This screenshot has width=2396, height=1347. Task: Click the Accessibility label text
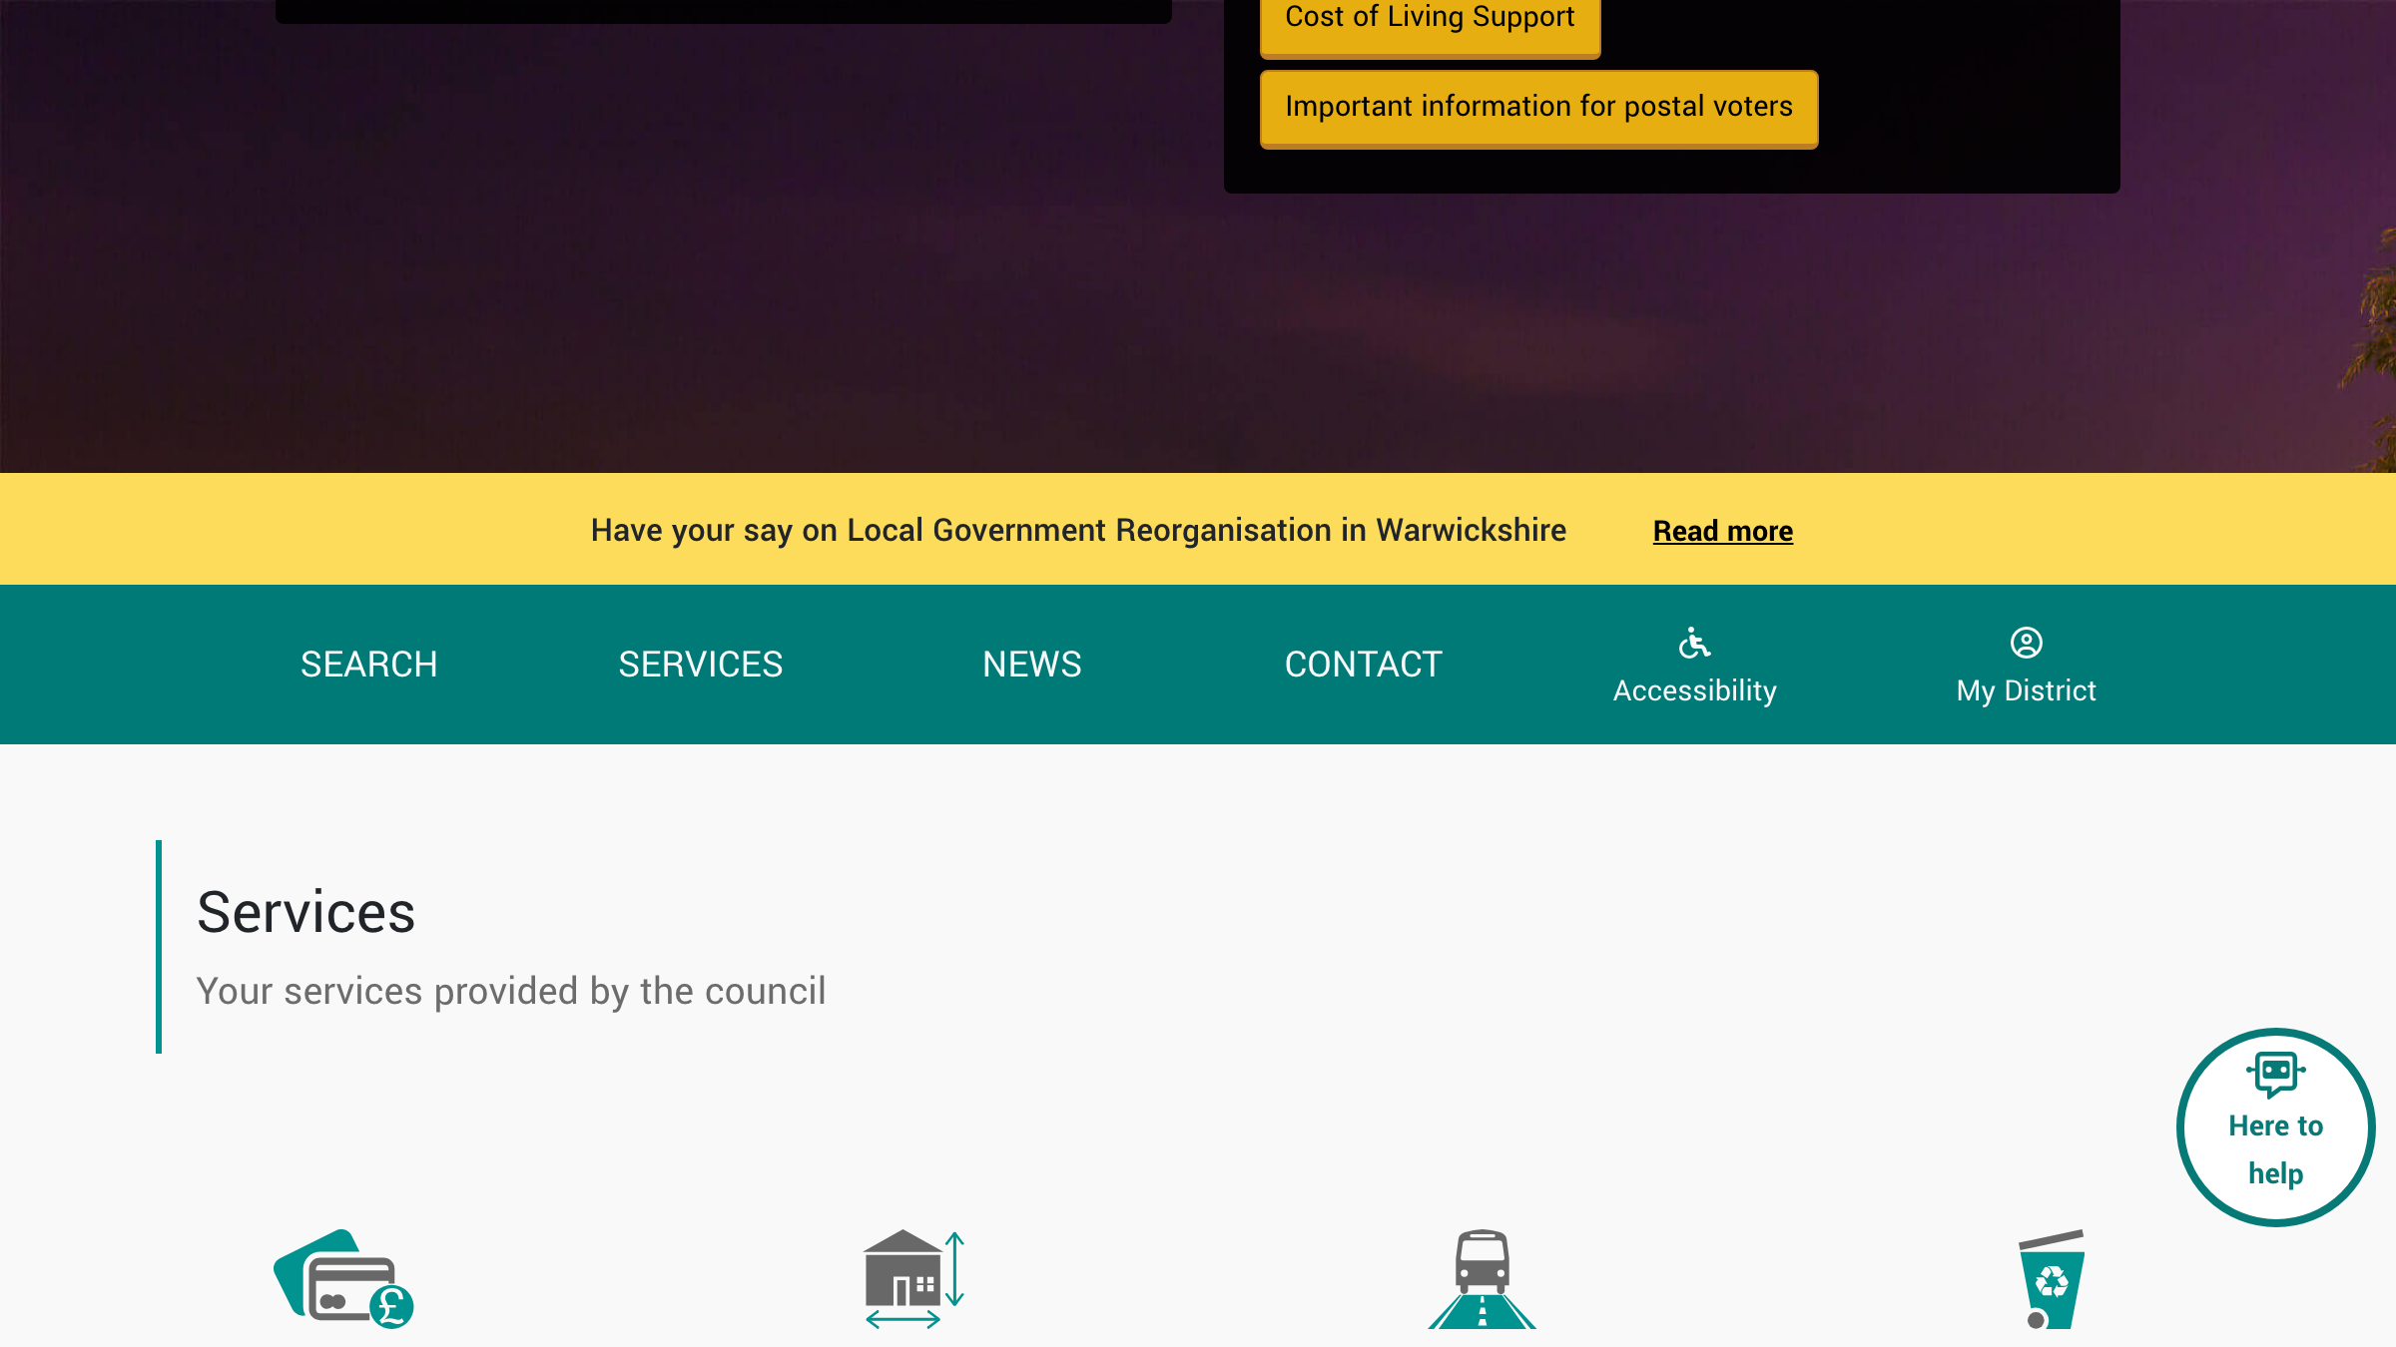[x=1694, y=689]
